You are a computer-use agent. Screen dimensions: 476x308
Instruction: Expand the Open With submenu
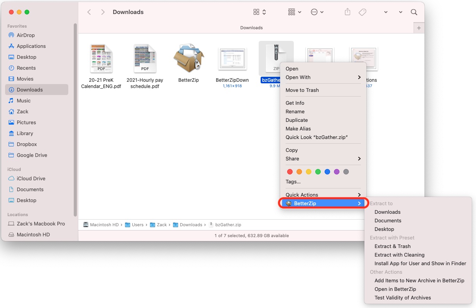point(323,77)
